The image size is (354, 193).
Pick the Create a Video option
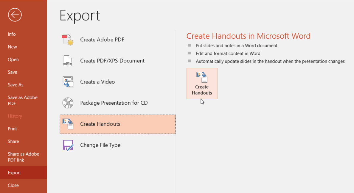118,82
